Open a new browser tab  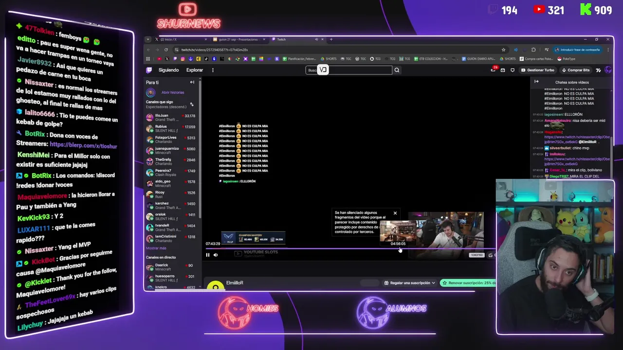coord(331,39)
